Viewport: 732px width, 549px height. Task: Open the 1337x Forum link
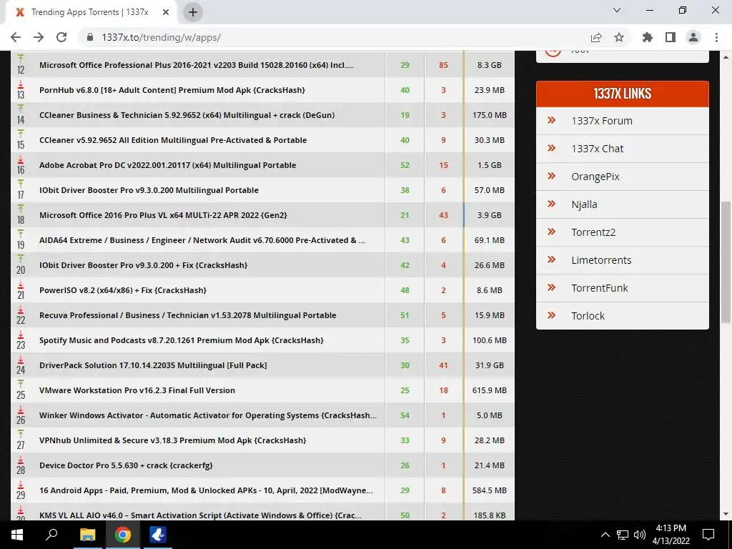[602, 121]
